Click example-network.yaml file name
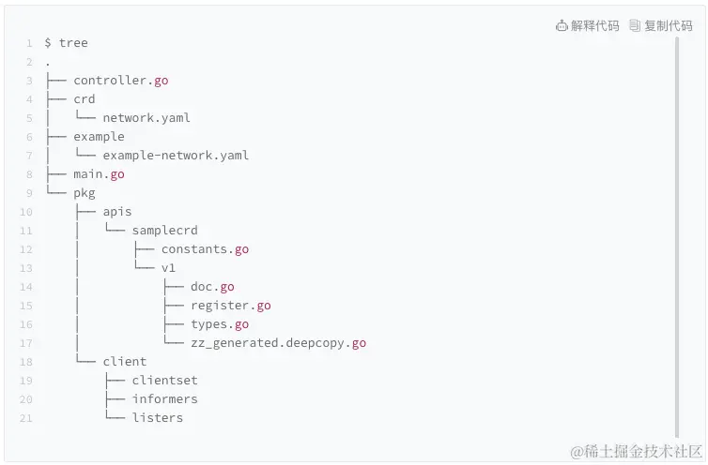 [176, 156]
